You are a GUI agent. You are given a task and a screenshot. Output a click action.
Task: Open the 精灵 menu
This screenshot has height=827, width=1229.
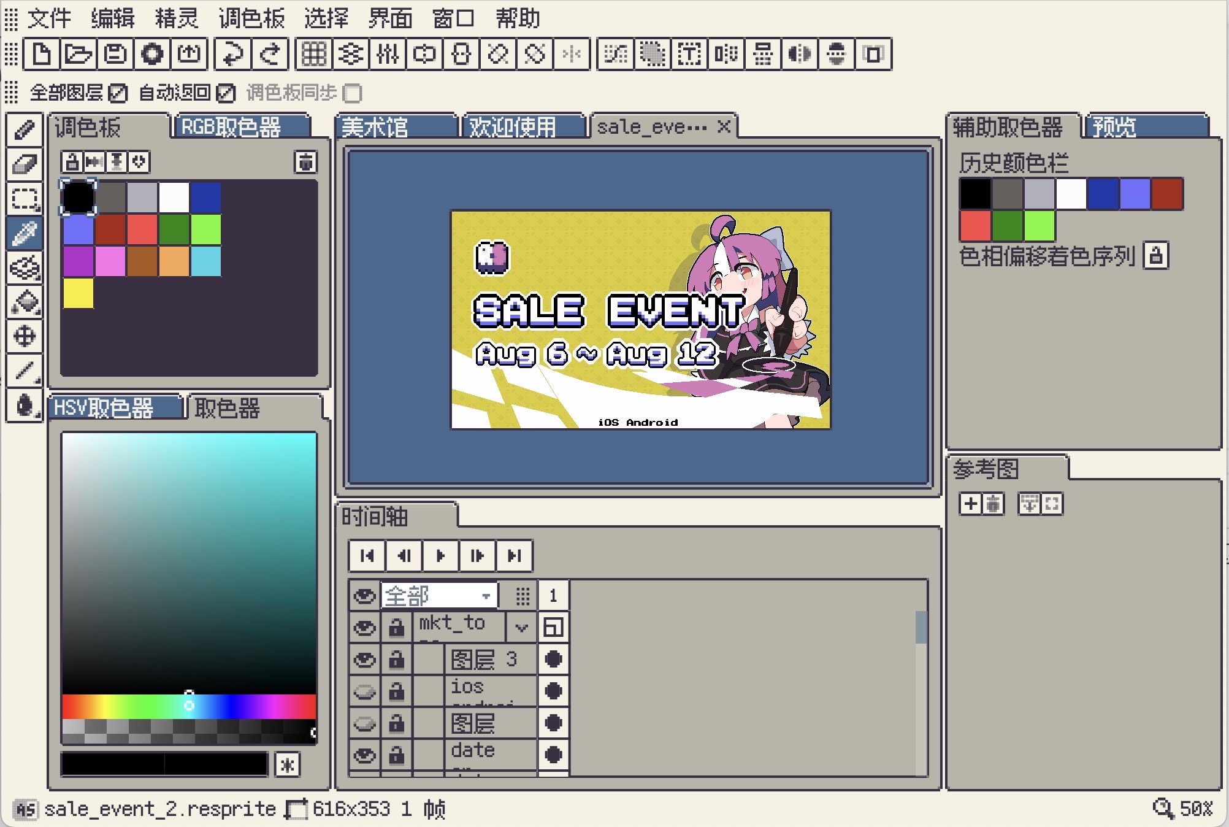[176, 18]
